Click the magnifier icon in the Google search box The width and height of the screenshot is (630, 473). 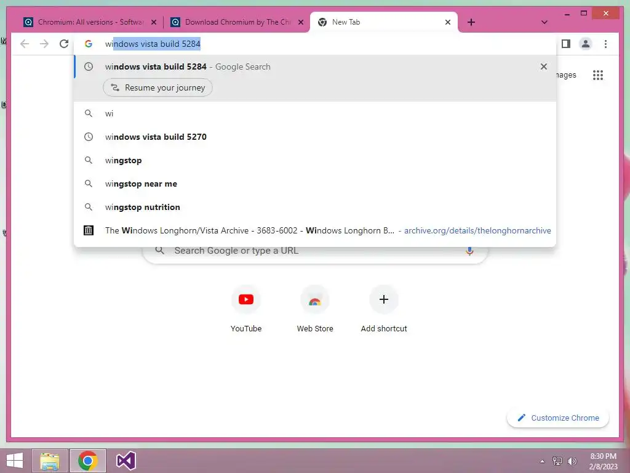coord(159,251)
